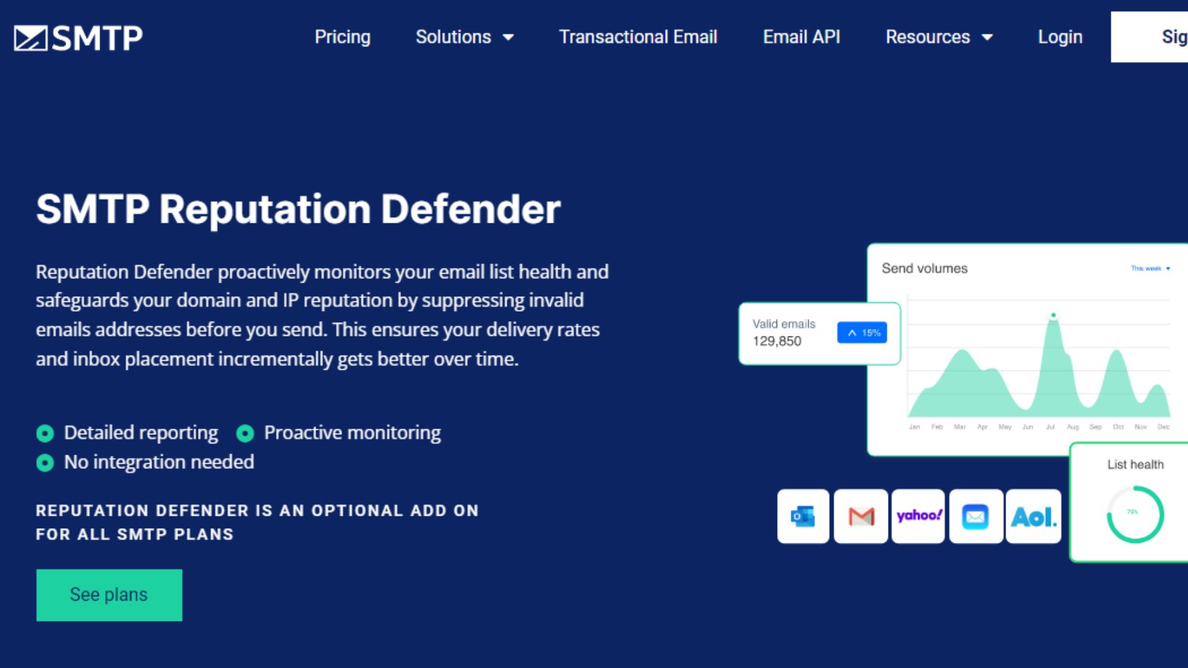
Task: Click the AOL email provider icon
Action: 1035,515
